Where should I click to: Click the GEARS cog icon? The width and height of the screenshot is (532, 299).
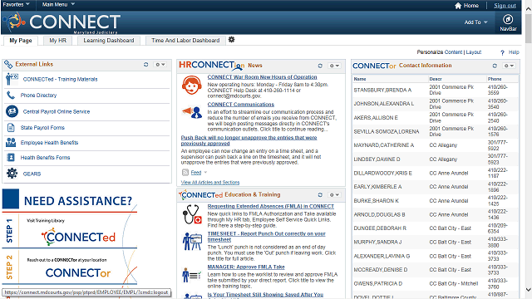(12, 174)
